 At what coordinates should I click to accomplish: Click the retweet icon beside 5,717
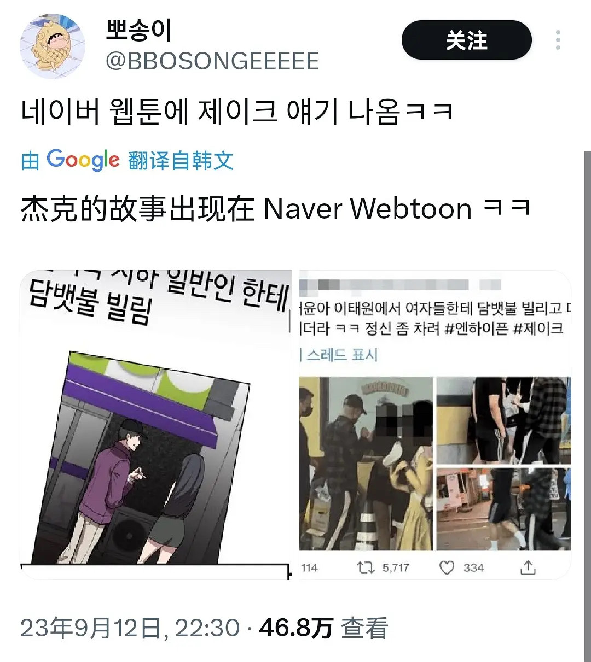tap(365, 568)
